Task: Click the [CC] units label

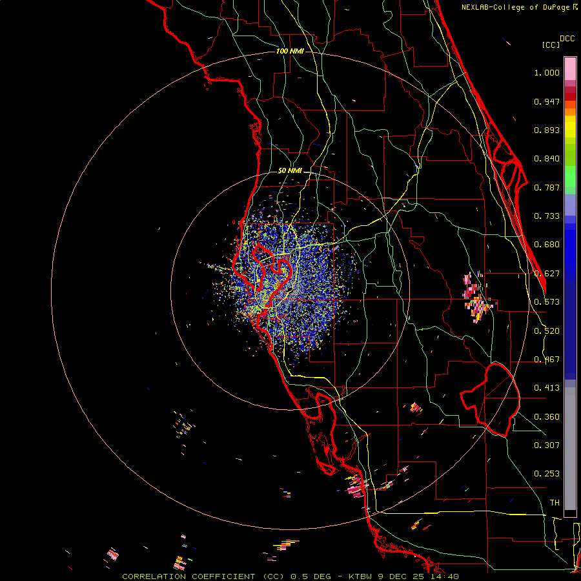Action: [x=551, y=45]
